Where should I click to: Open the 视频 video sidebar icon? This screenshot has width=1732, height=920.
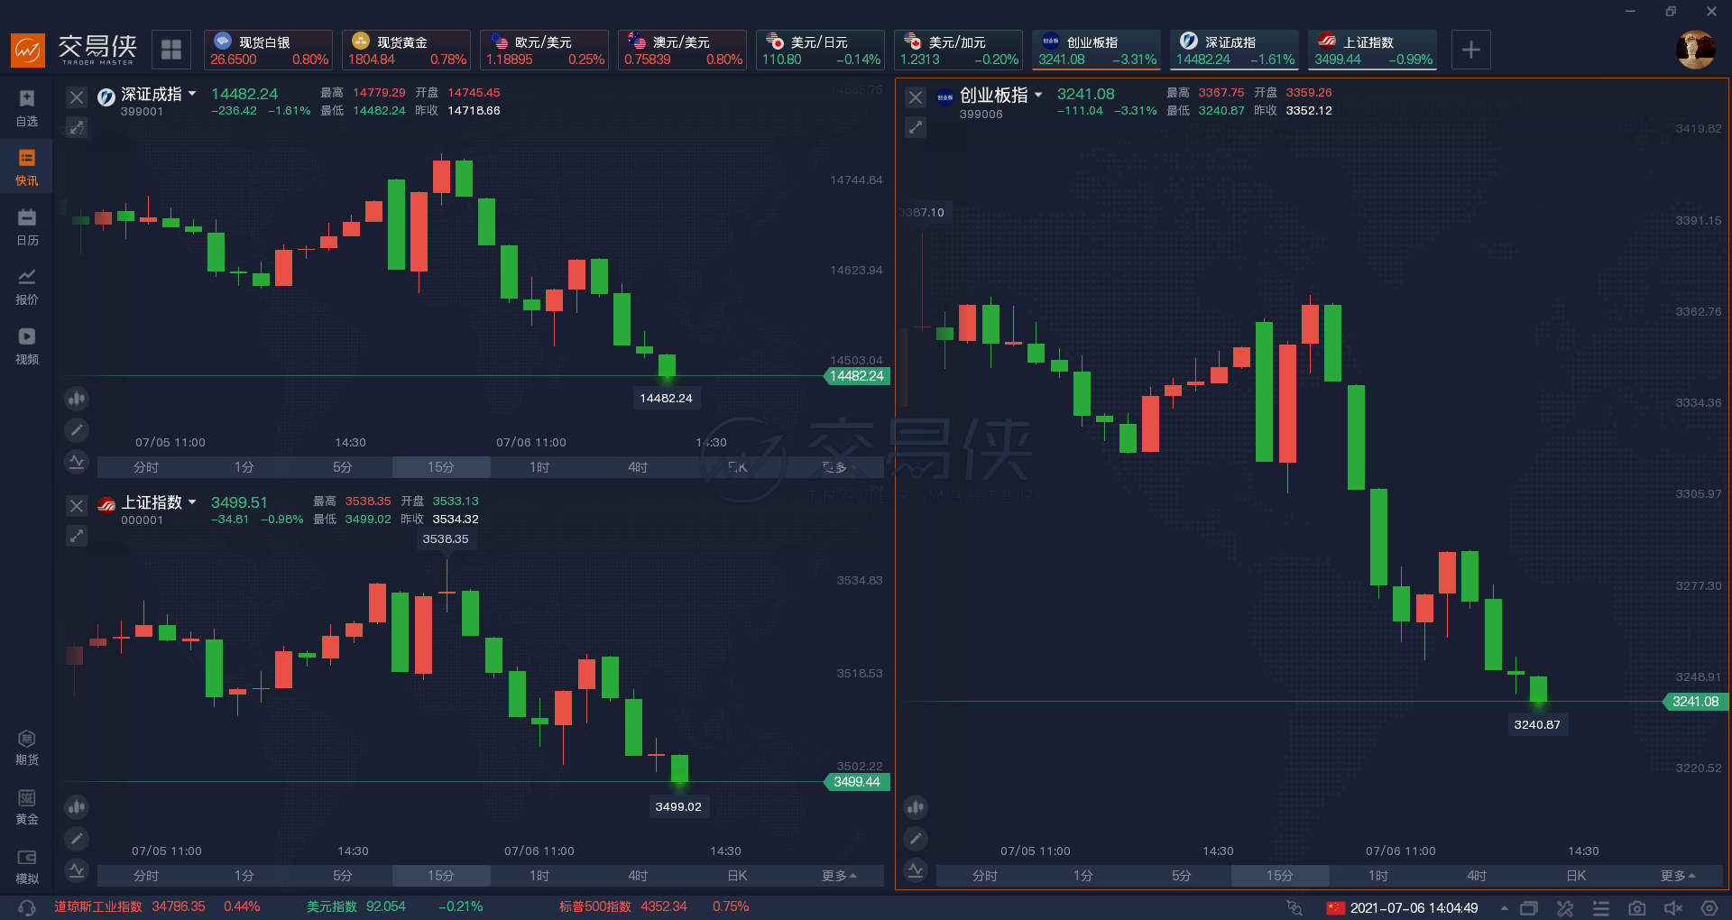click(x=27, y=346)
